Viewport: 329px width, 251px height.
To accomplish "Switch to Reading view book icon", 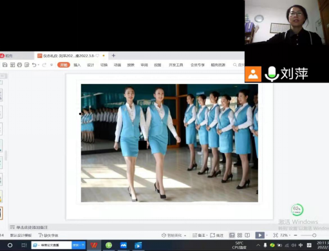I will tap(247, 236).
